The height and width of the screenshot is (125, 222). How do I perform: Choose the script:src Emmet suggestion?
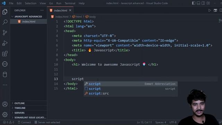tap(130, 93)
